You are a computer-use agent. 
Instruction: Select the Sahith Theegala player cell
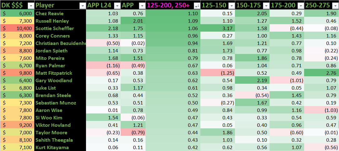point(60,140)
